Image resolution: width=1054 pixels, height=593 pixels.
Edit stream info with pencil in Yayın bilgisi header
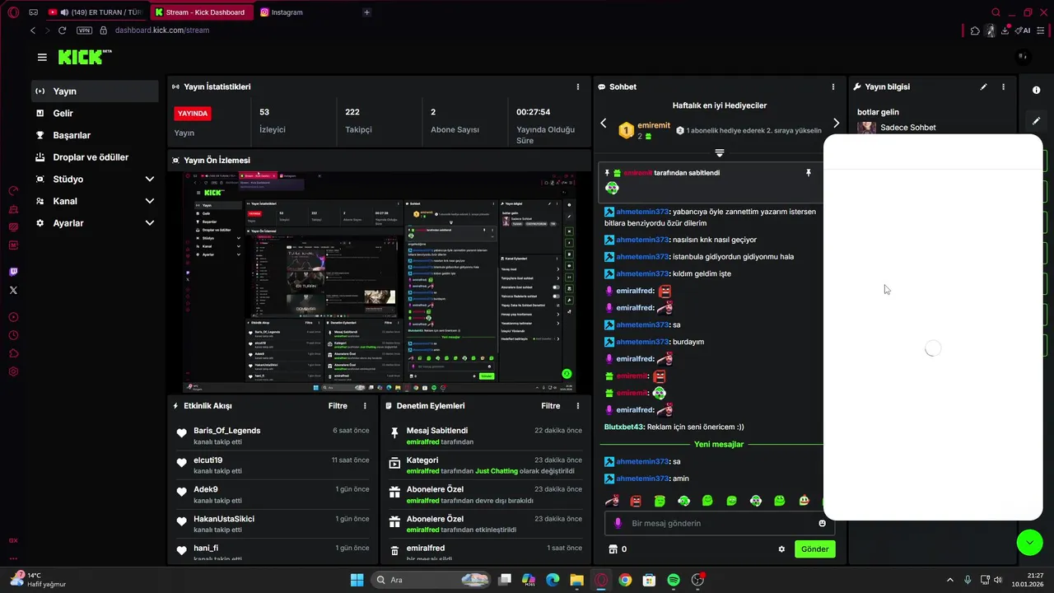click(983, 86)
